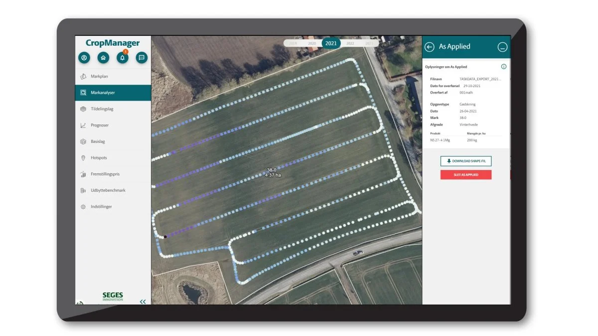Open Tildelingslag menu item
Image resolution: width=598 pixels, height=336 pixels.
102,109
